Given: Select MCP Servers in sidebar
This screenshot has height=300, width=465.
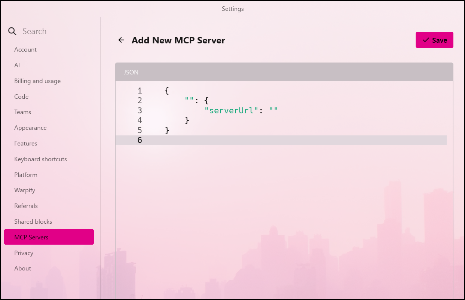Looking at the screenshot, I should pos(31,237).
